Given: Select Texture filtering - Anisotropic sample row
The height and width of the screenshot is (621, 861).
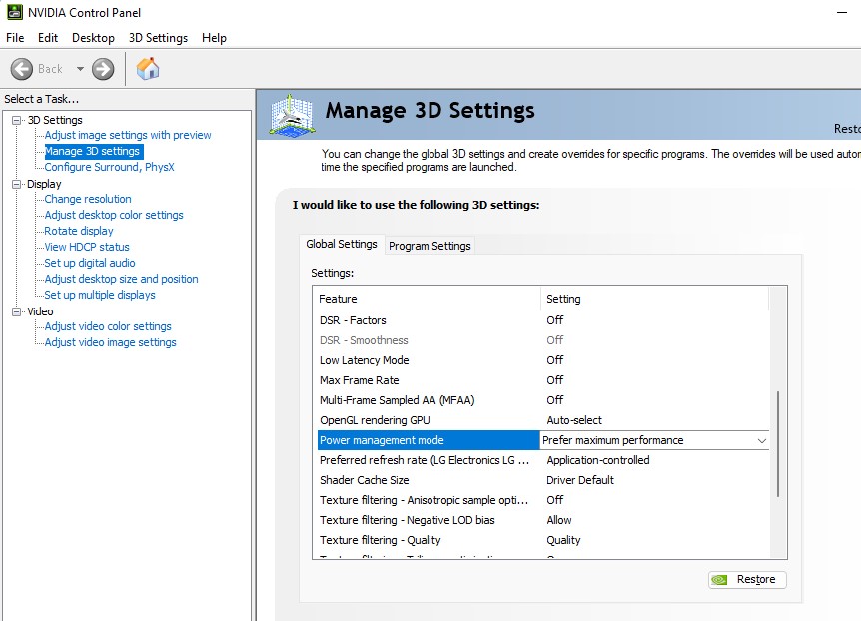Looking at the screenshot, I should pos(543,500).
